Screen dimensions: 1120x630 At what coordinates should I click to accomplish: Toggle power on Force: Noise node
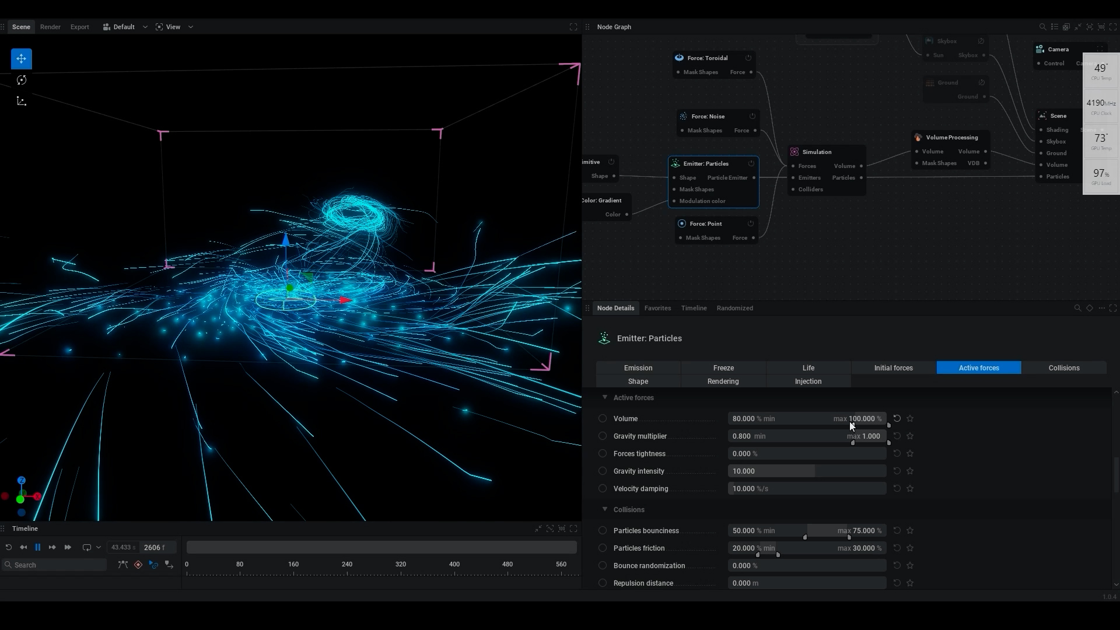(752, 116)
